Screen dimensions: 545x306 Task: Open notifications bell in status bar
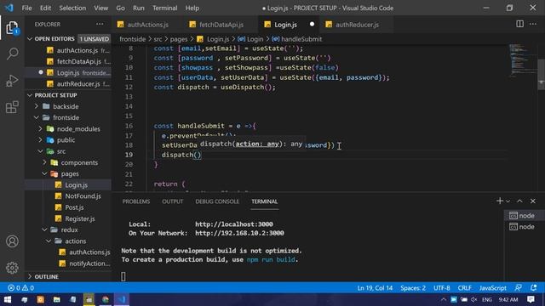(x=534, y=287)
